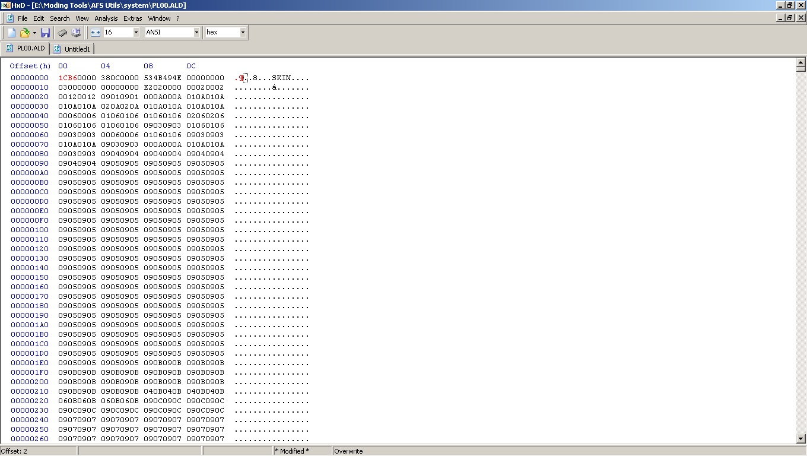
Task: Open the View menu
Action: (82, 18)
